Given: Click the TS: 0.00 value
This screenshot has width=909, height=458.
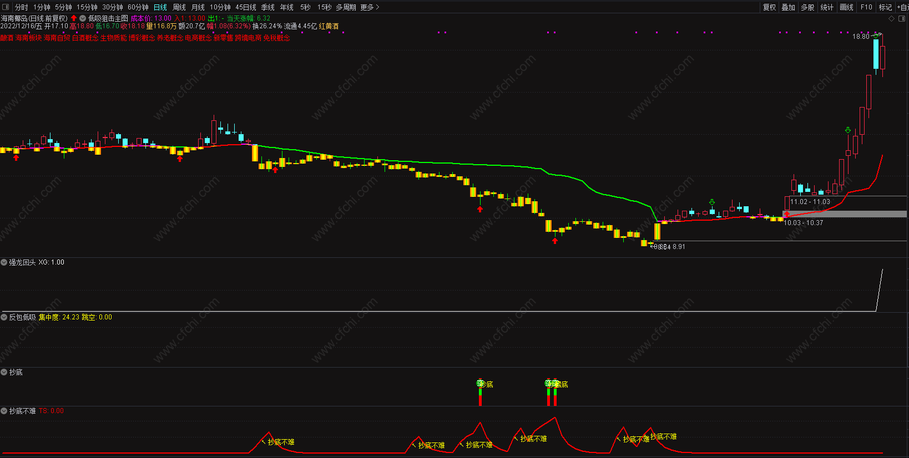Looking at the screenshot, I should (x=51, y=411).
